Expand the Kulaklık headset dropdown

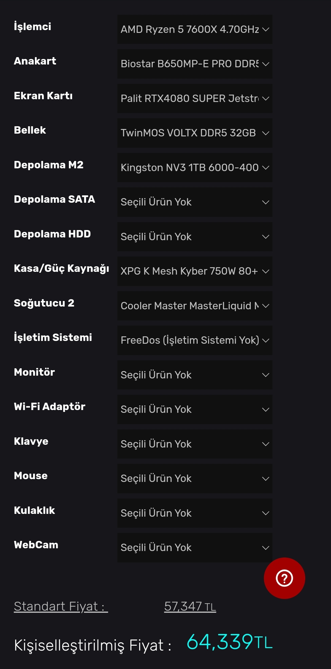[195, 513]
